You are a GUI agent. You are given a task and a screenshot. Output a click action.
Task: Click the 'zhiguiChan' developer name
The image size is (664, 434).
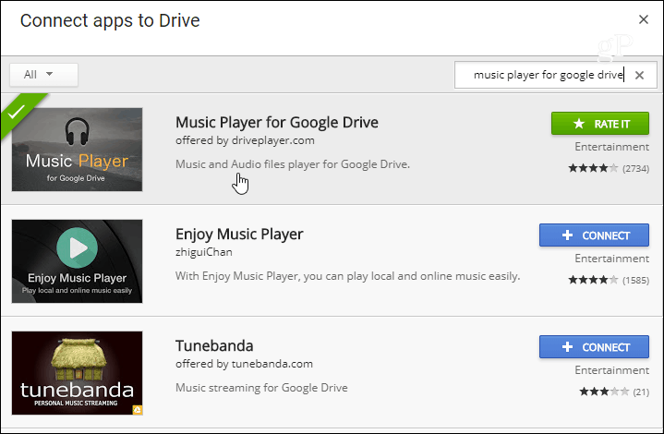pos(204,252)
